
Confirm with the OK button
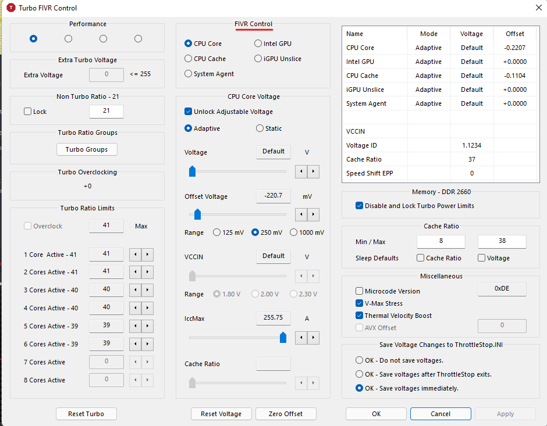click(376, 414)
